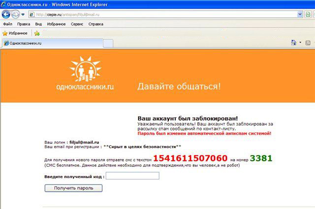Open the recent pages dropdown arrow

(x=23, y=14)
